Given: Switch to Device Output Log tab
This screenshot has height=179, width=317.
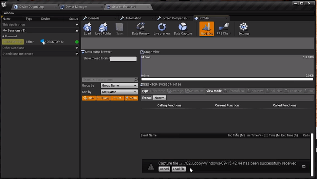Looking at the screenshot, I should tap(35, 7).
